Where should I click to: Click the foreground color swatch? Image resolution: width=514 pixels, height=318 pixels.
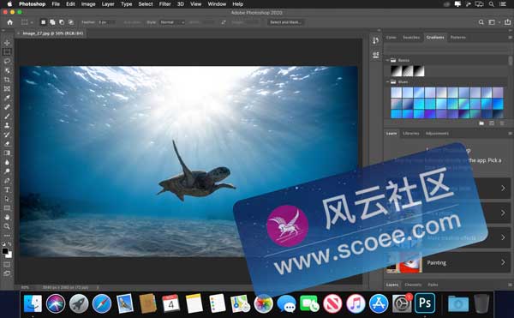(x=5, y=251)
